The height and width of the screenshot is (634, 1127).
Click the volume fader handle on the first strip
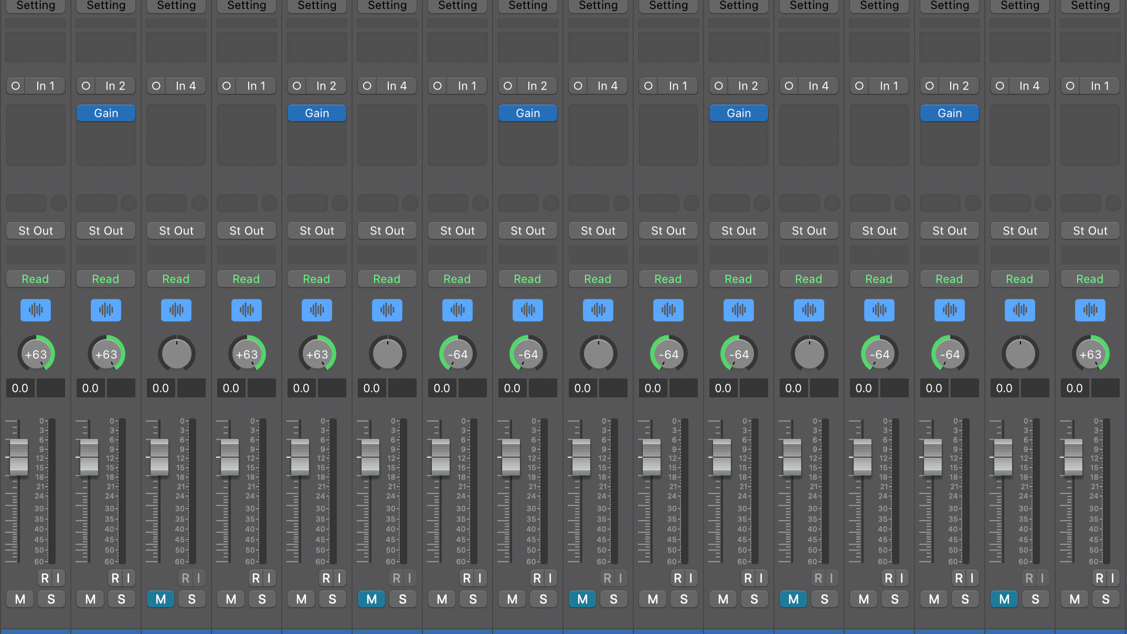point(19,457)
